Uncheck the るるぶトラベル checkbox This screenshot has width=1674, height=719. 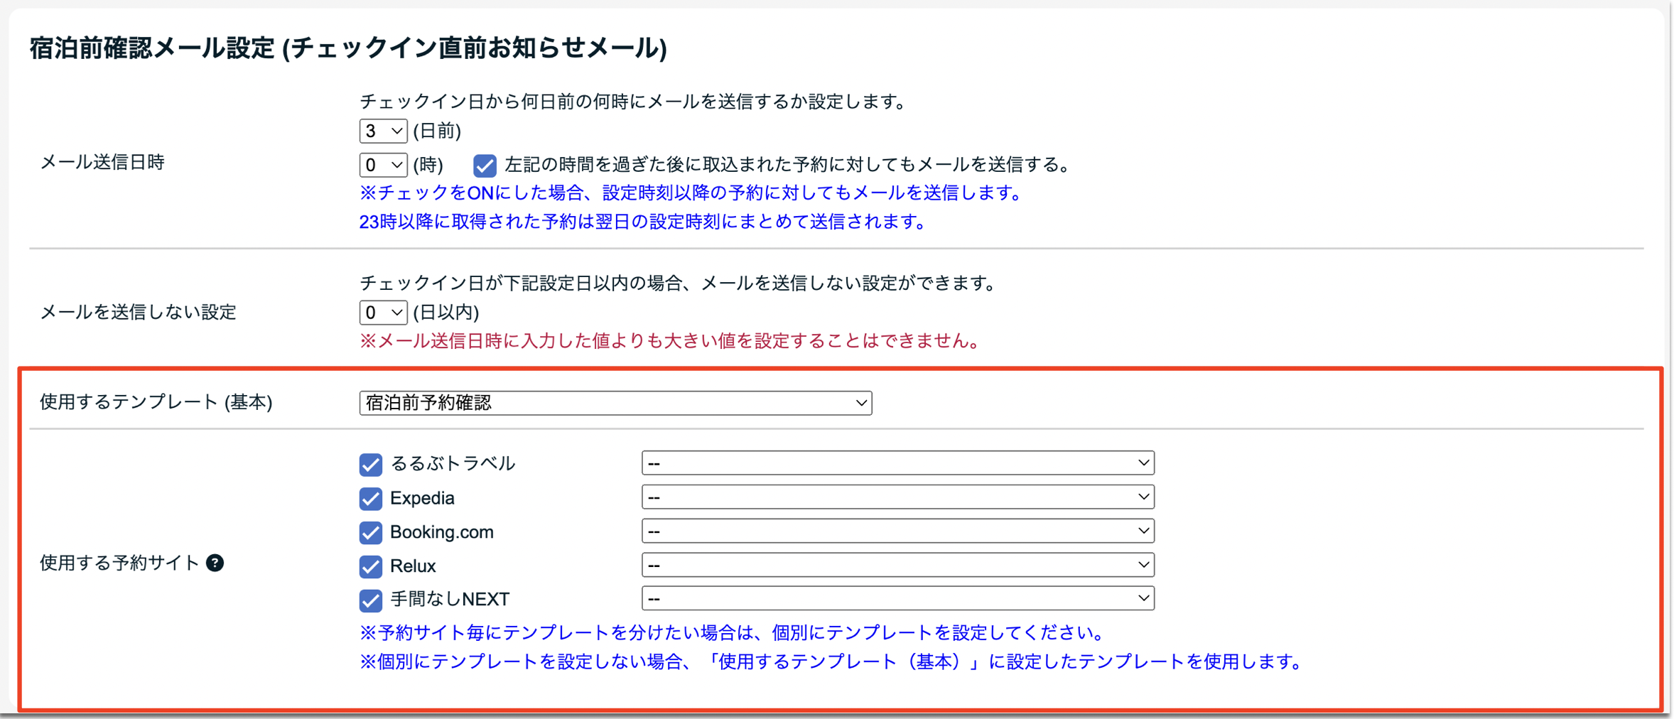coord(371,465)
